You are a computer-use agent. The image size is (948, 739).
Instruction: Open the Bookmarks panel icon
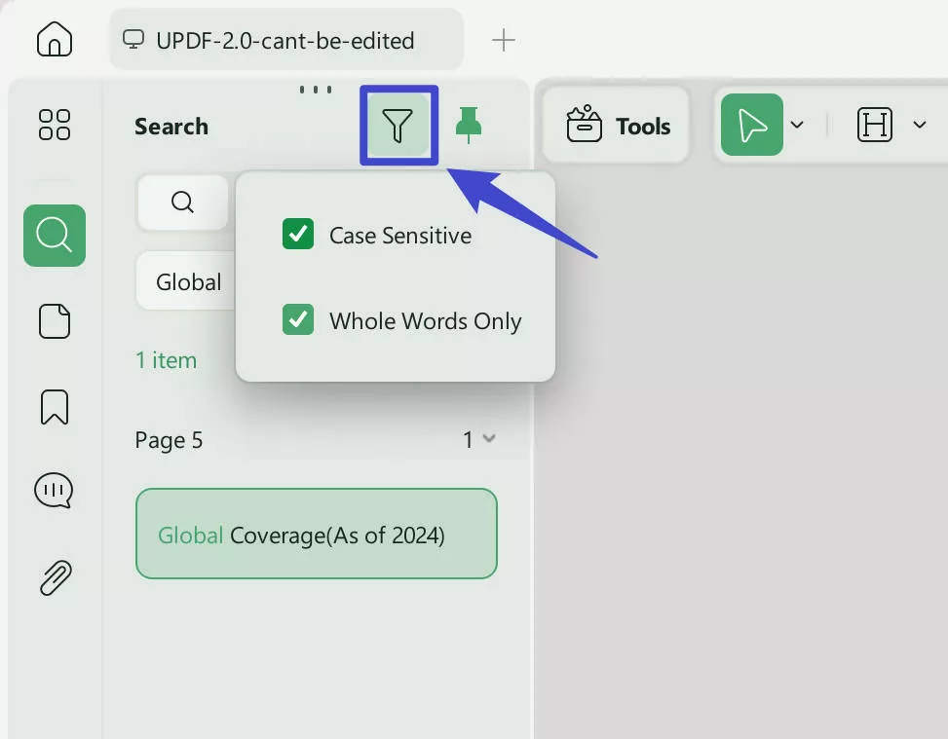point(55,407)
